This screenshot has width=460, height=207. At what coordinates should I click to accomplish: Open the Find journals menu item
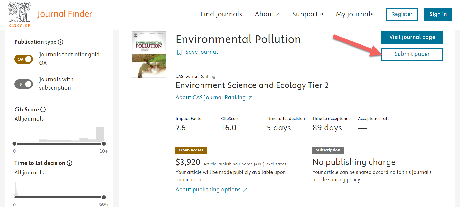click(x=221, y=14)
